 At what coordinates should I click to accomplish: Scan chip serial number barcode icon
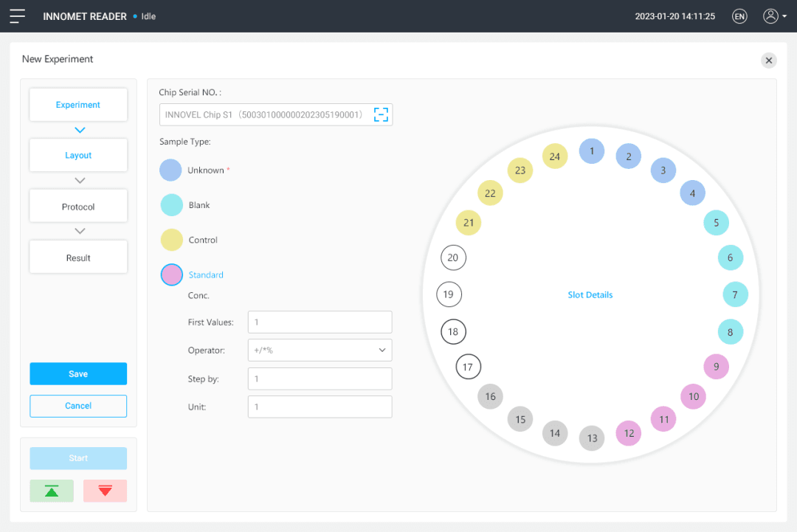click(381, 115)
